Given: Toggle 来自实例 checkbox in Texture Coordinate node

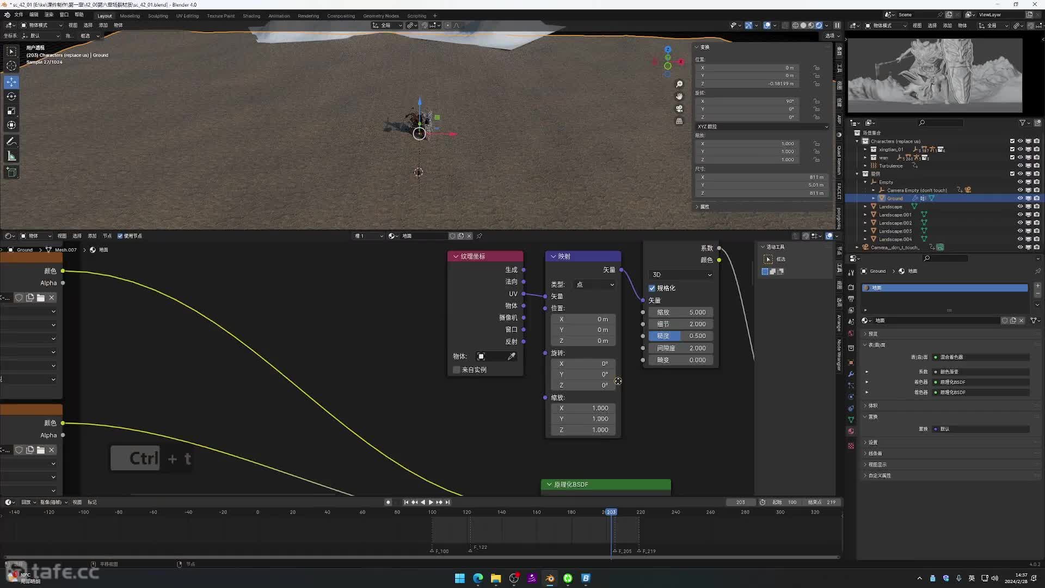Looking at the screenshot, I should pyautogui.click(x=457, y=370).
